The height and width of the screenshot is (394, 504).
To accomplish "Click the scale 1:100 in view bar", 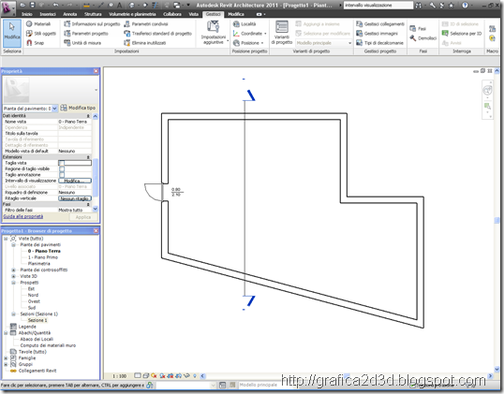I will pos(119,376).
